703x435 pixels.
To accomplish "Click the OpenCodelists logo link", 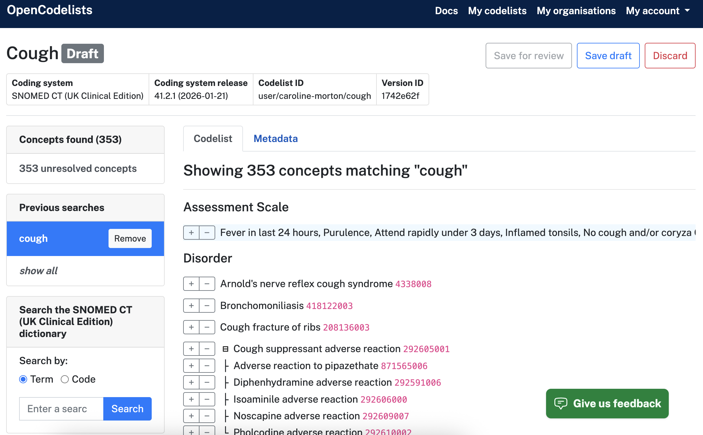I will pyautogui.click(x=50, y=10).
